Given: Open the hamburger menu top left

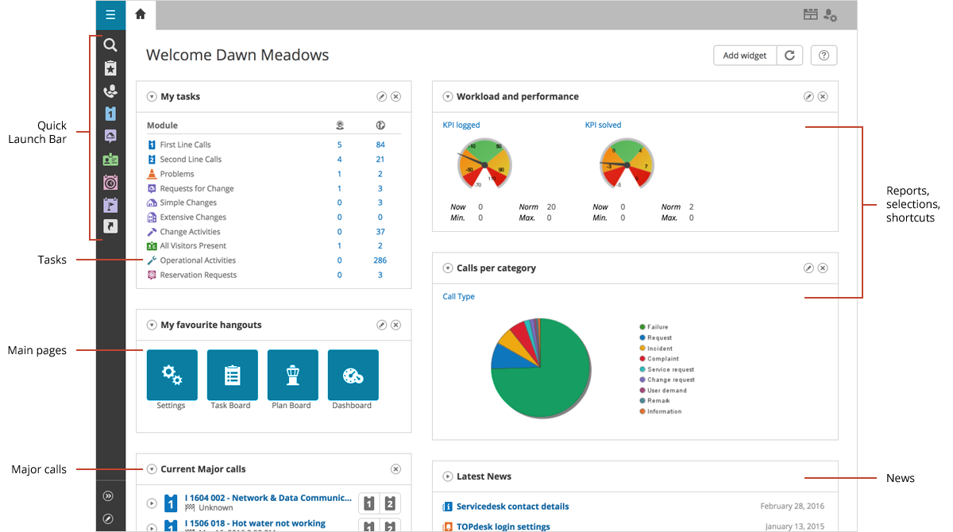Looking at the screenshot, I should coord(110,14).
